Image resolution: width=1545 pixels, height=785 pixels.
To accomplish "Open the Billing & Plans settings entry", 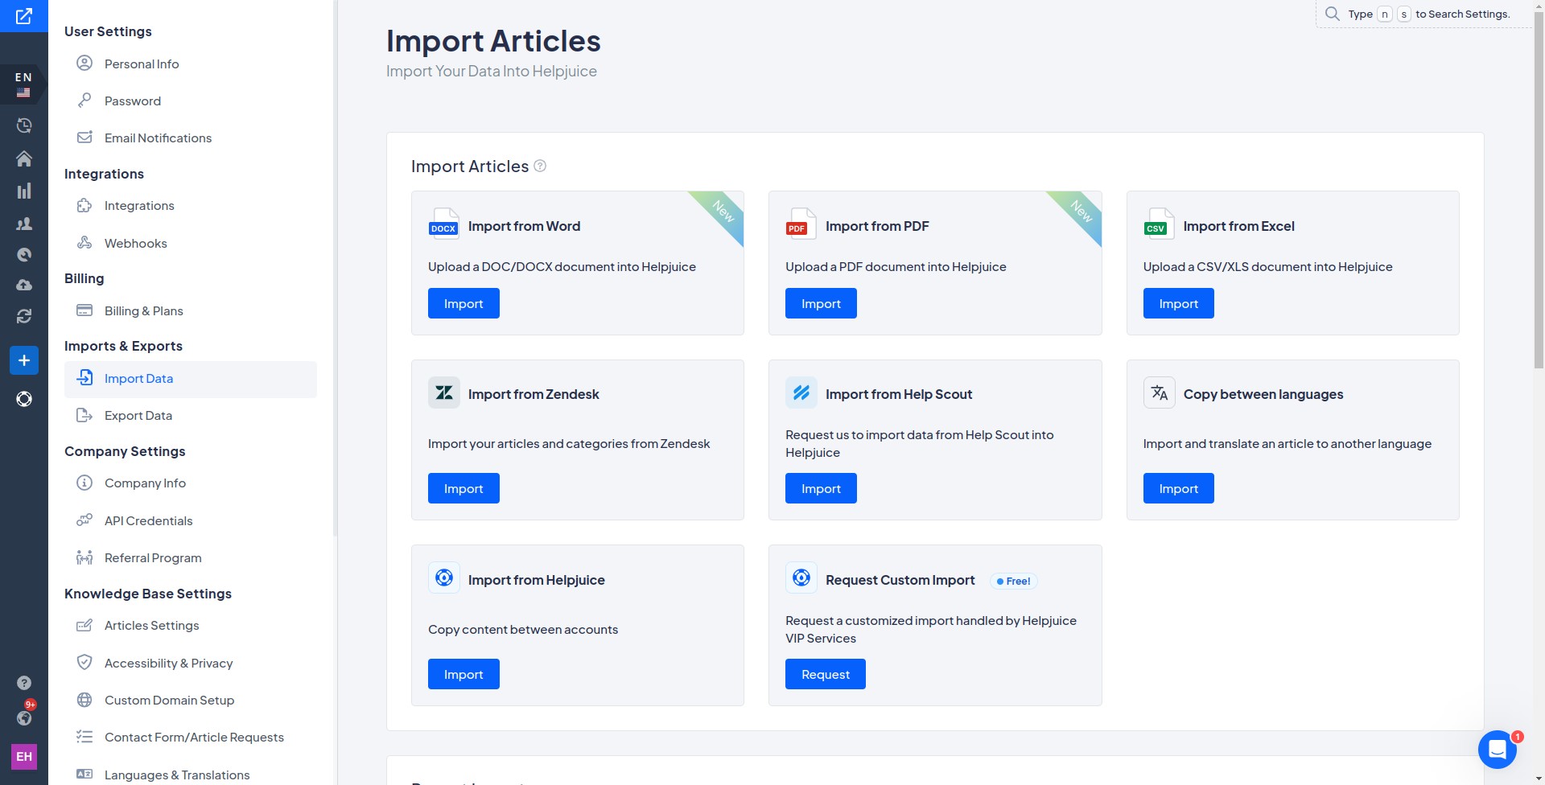I will [x=143, y=310].
